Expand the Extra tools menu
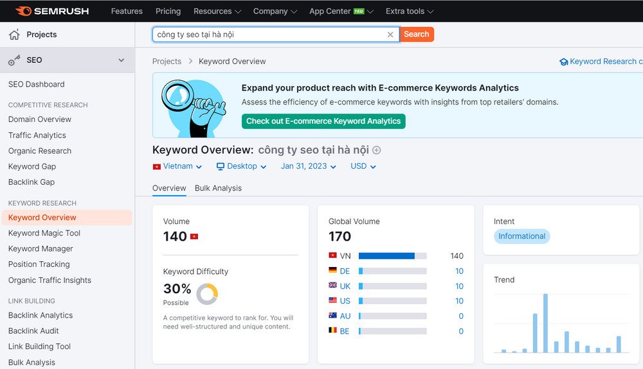Screen dimensions: 643x369 point(409,11)
